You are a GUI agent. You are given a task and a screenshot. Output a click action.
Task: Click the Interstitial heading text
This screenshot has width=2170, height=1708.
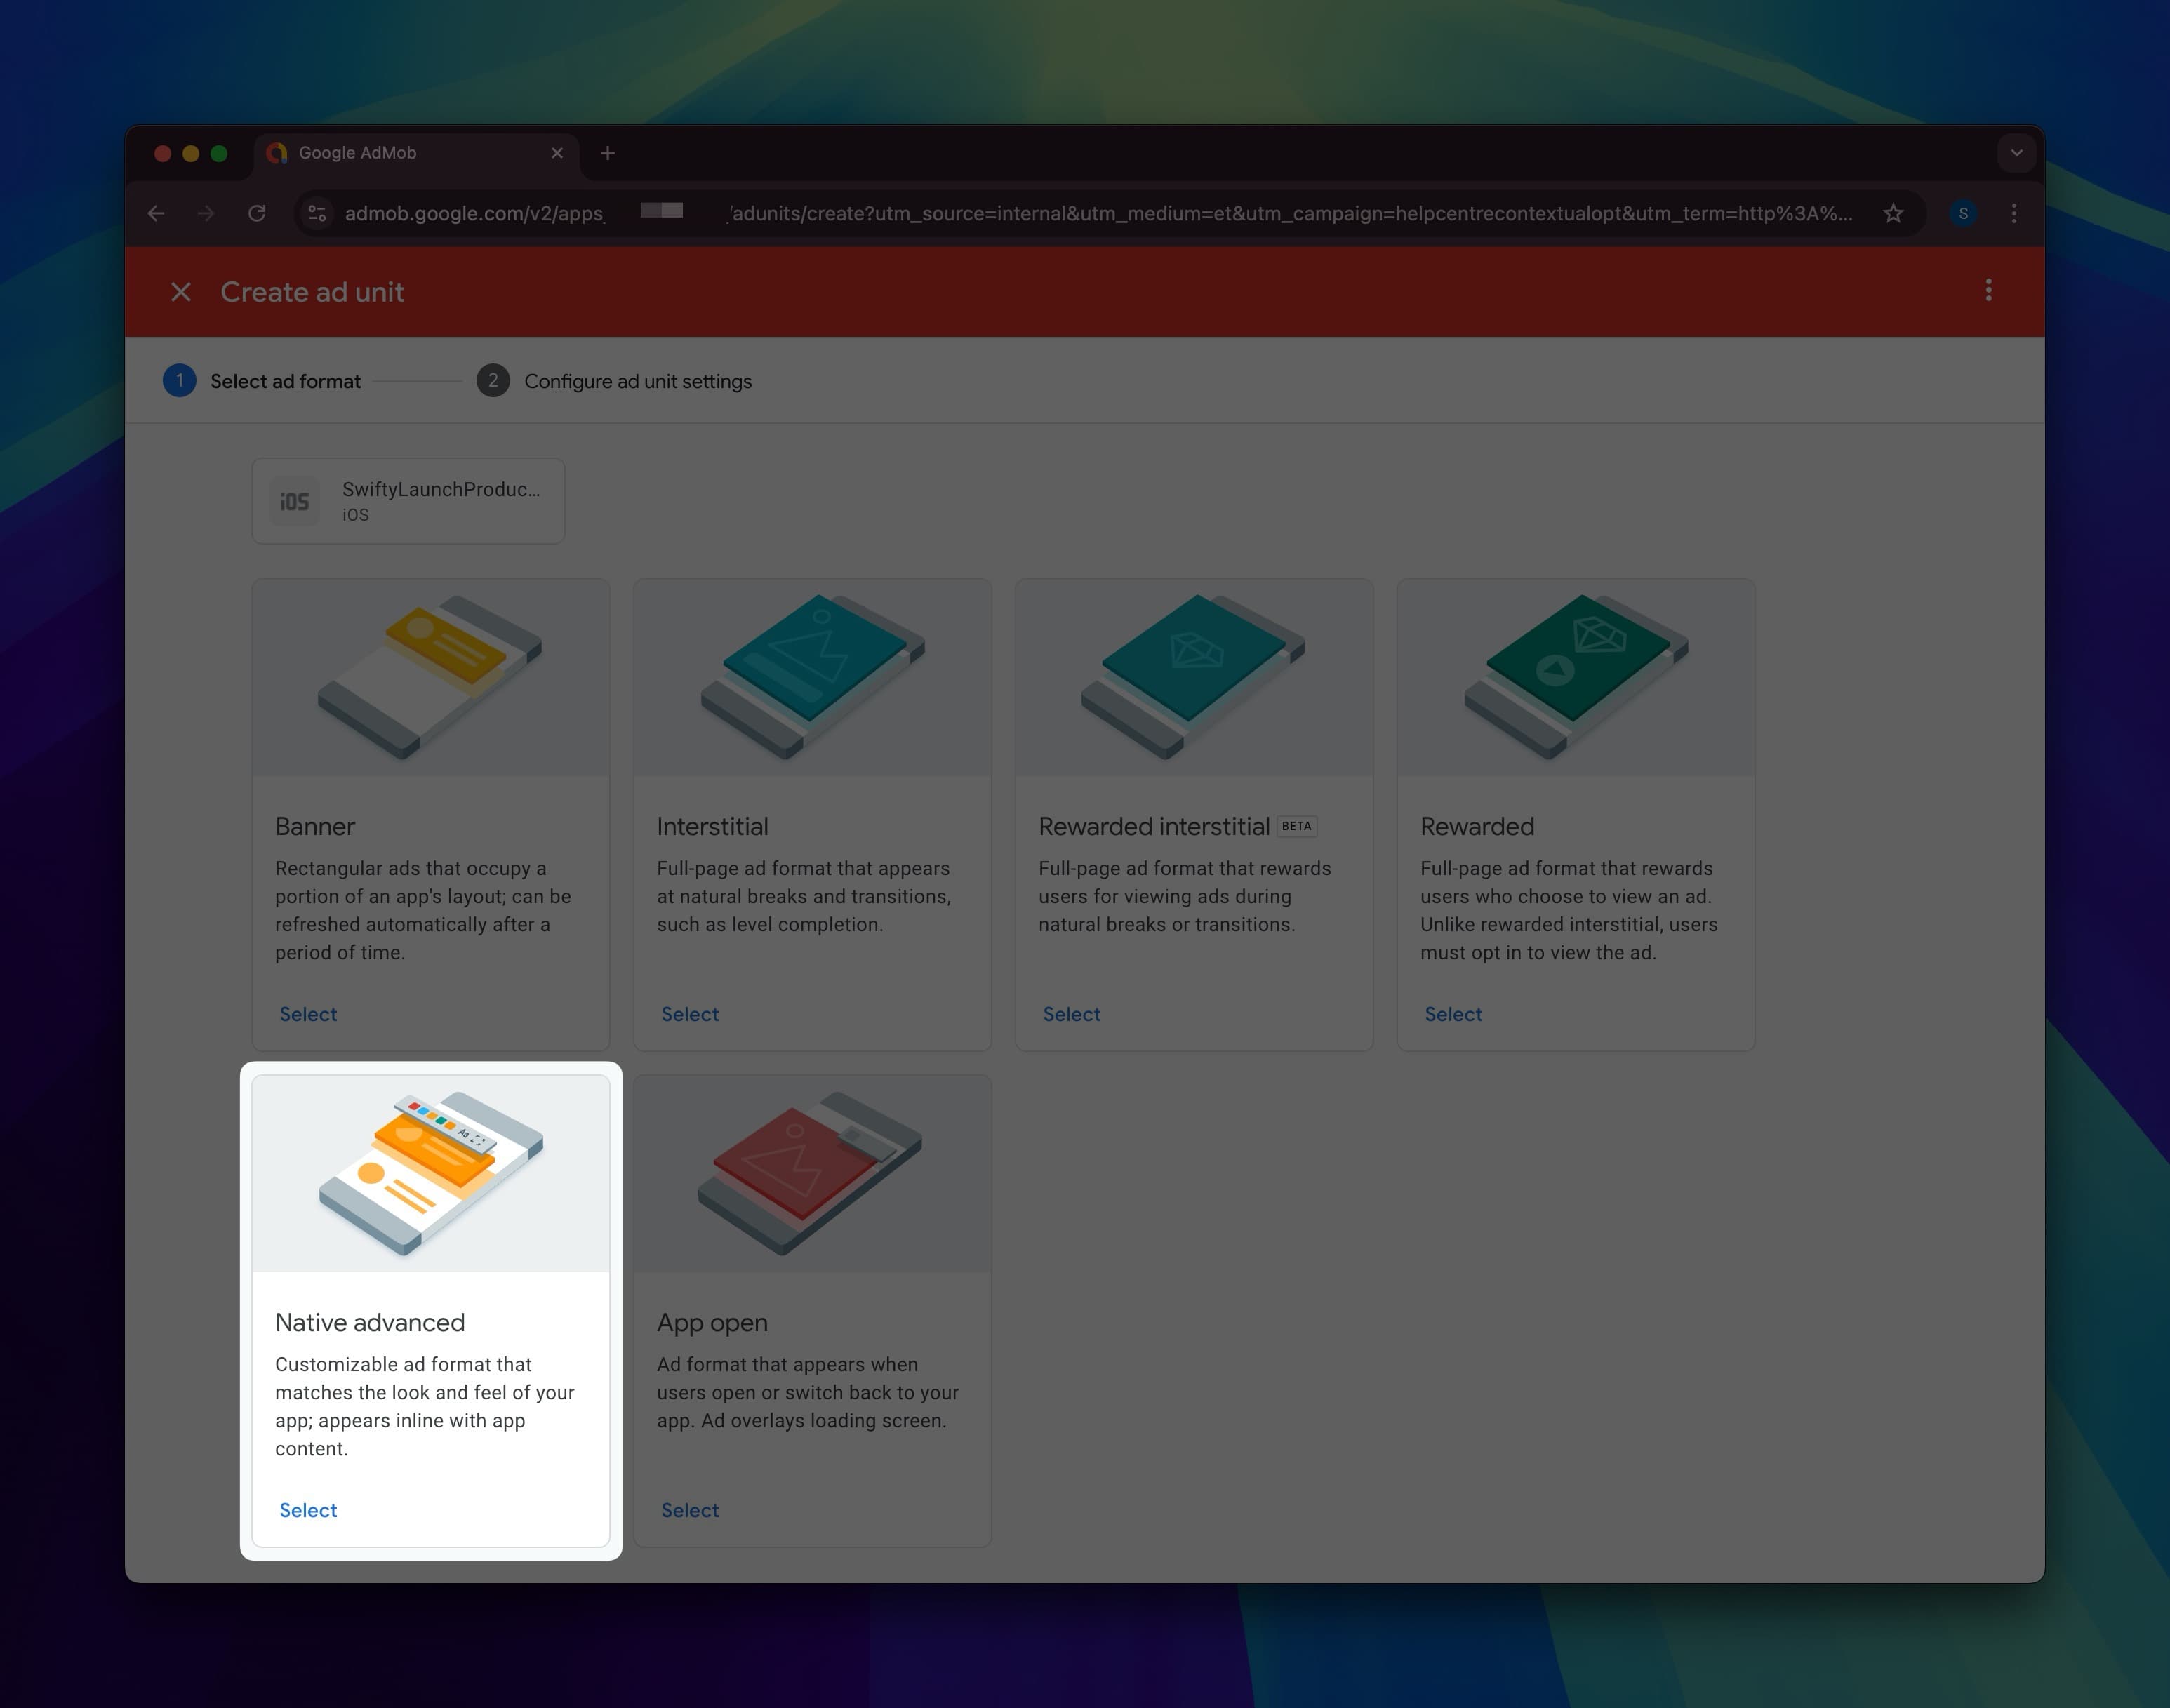tap(713, 826)
